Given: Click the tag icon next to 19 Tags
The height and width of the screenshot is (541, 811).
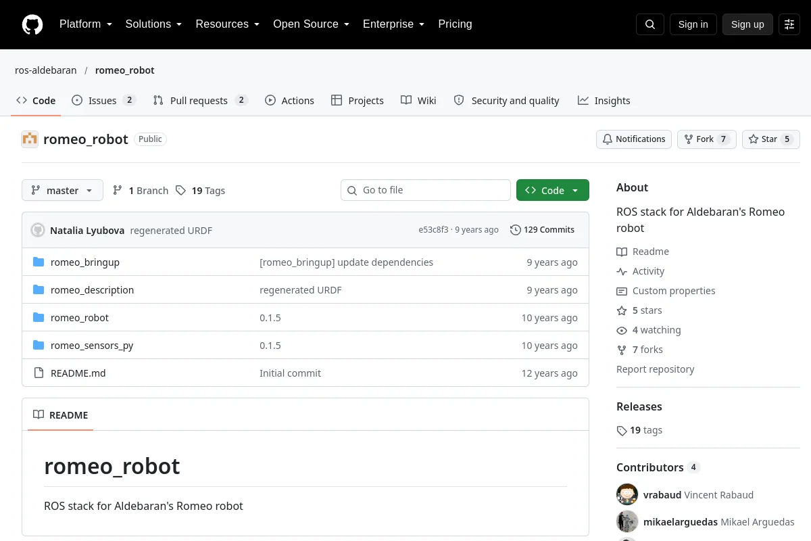Looking at the screenshot, I should [x=180, y=191].
